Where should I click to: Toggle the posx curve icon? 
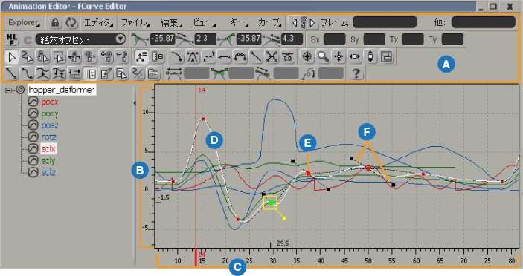pyautogui.click(x=33, y=102)
